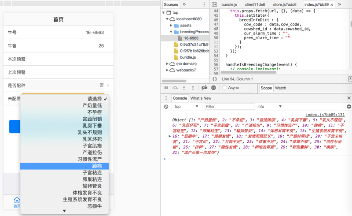Viewport: 352px width, 216px height.
Task: Open assets folder in tree
Action: [186, 26]
